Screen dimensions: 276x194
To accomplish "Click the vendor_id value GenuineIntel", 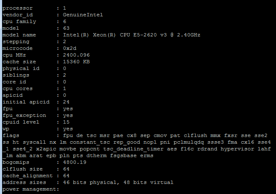I will (x=83, y=15).
